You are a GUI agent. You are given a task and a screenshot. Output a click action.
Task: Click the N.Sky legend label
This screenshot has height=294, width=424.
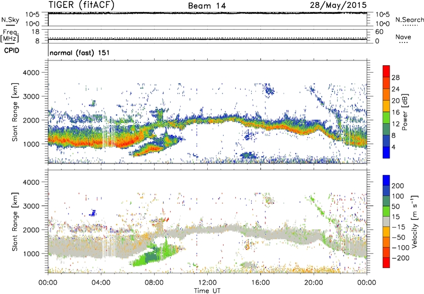click(x=10, y=20)
